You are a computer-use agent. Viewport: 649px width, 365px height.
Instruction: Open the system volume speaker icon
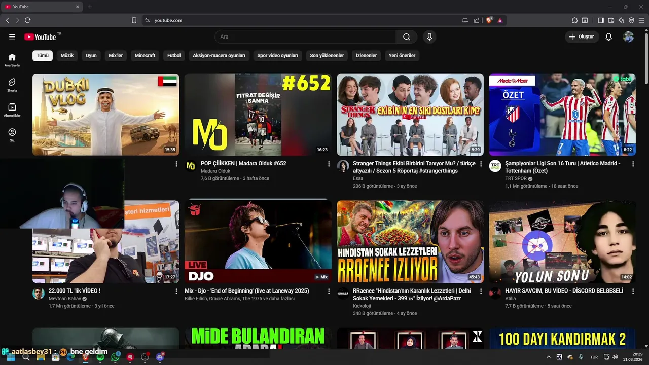615,357
